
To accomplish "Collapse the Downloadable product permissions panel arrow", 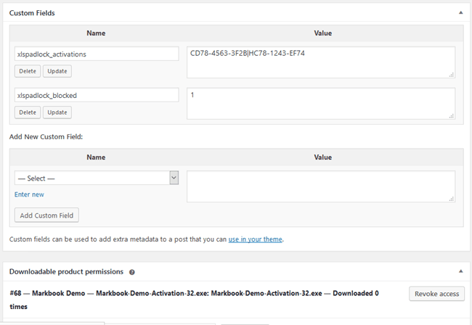I will pyautogui.click(x=459, y=271).
